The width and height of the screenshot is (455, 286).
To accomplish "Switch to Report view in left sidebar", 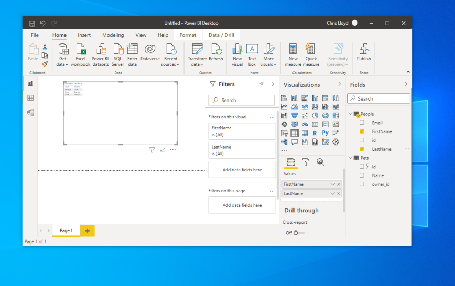I will pyautogui.click(x=30, y=83).
